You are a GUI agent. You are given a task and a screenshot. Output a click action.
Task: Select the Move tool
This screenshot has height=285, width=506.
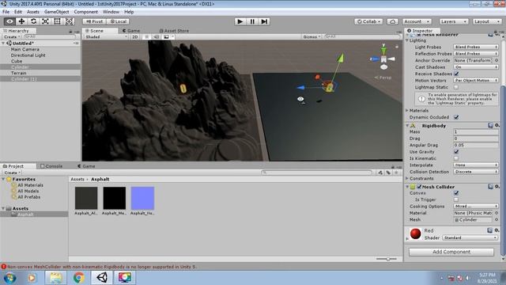(21, 21)
